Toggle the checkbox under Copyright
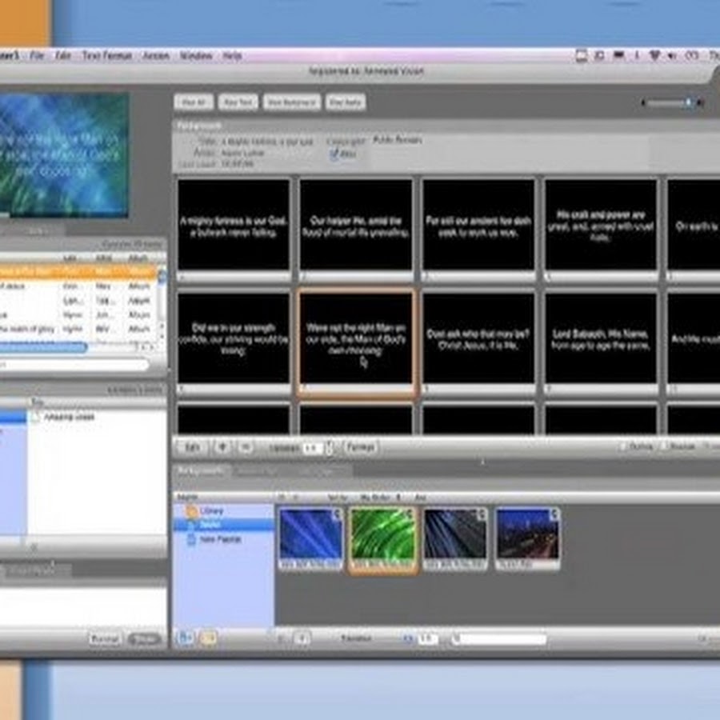The height and width of the screenshot is (720, 720). pyautogui.click(x=334, y=154)
